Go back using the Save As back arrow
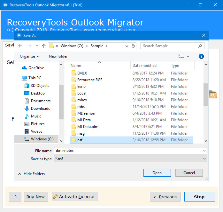The width and height of the screenshot is (223, 212). click(20, 46)
